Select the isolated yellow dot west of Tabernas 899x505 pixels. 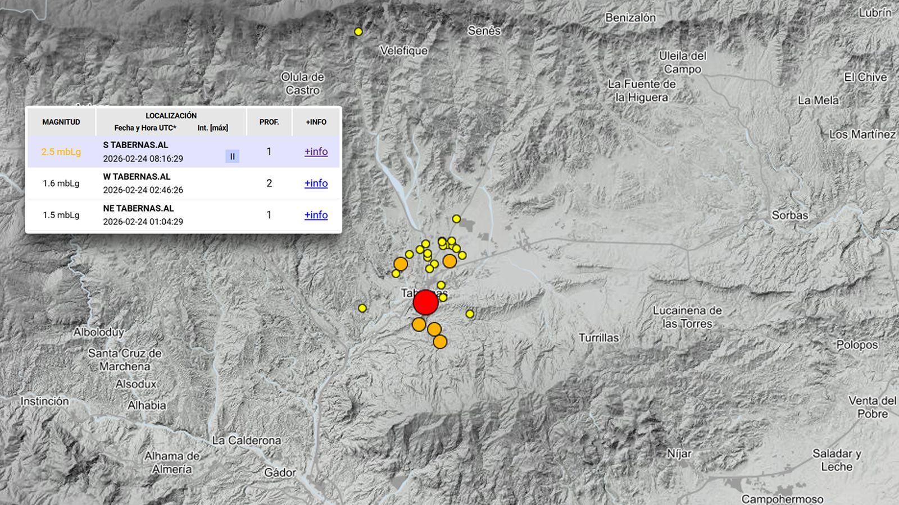point(362,309)
